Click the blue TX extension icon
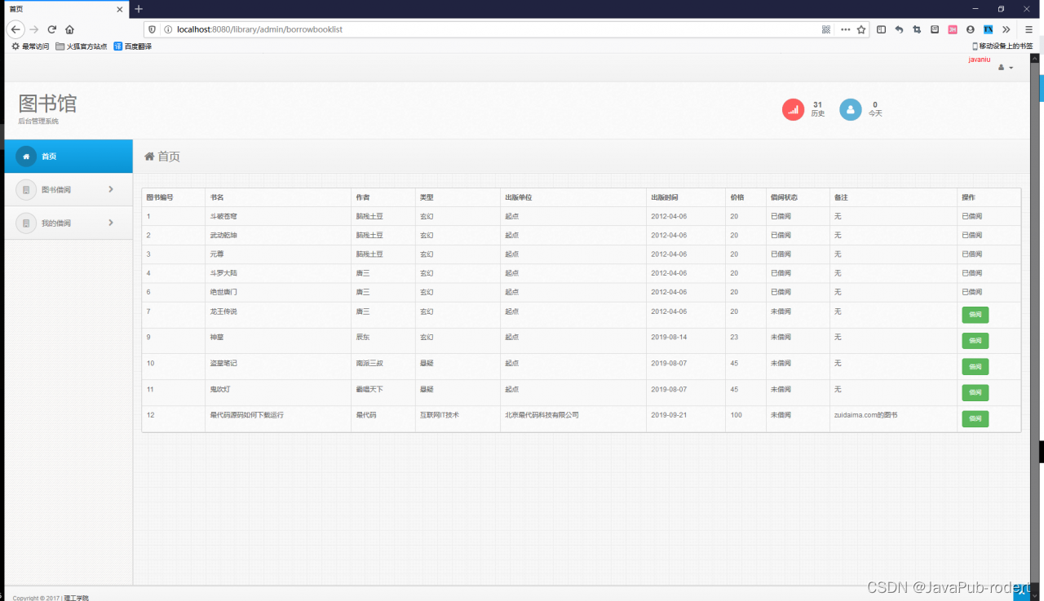 (988, 29)
